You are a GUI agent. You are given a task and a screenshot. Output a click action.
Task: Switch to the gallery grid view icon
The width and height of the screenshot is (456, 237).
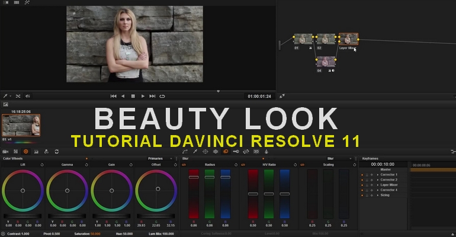(17, 2)
